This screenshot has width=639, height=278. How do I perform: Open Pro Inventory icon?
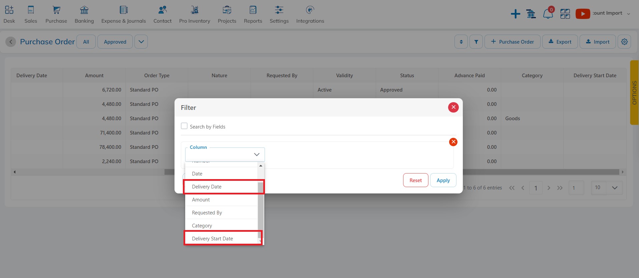[x=195, y=10]
